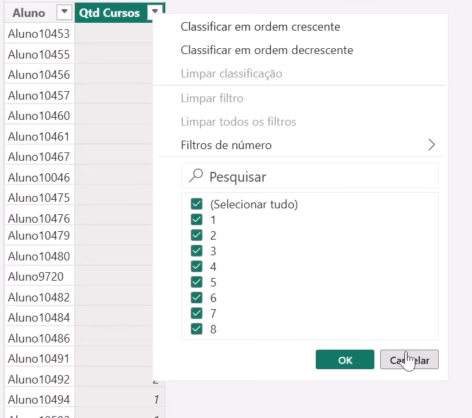Image resolution: width=472 pixels, height=418 pixels.
Task: Select the Aluno10457 cell
Action: pyautogui.click(x=39, y=95)
